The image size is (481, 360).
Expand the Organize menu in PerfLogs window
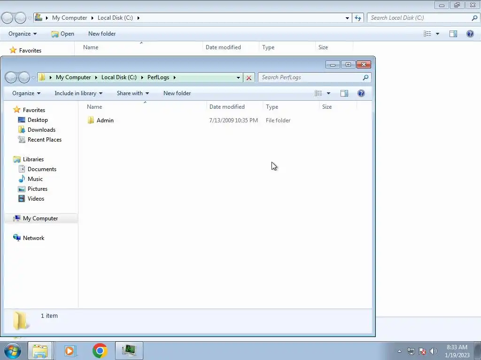(26, 93)
